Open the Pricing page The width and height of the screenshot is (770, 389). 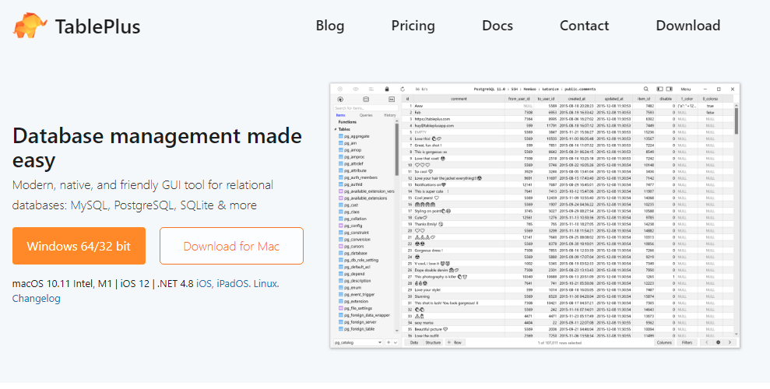(x=413, y=26)
